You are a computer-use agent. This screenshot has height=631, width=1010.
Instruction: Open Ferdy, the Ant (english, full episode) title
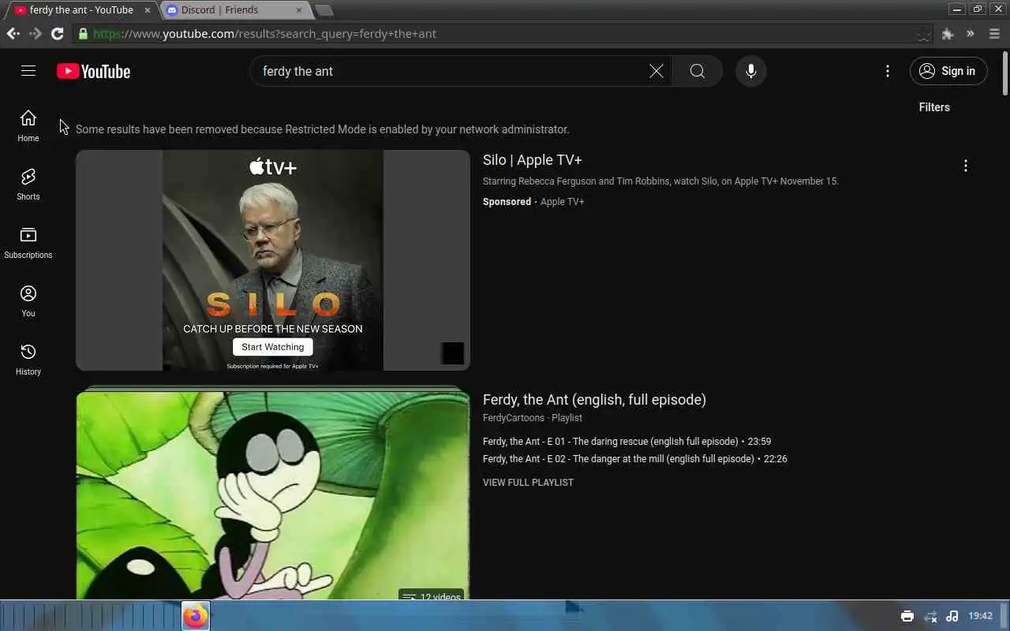[x=594, y=400]
